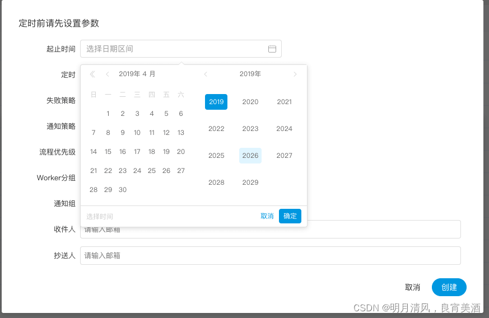Pick April 10 in the calendar
Screen dimensions: 489x318
coord(137,133)
